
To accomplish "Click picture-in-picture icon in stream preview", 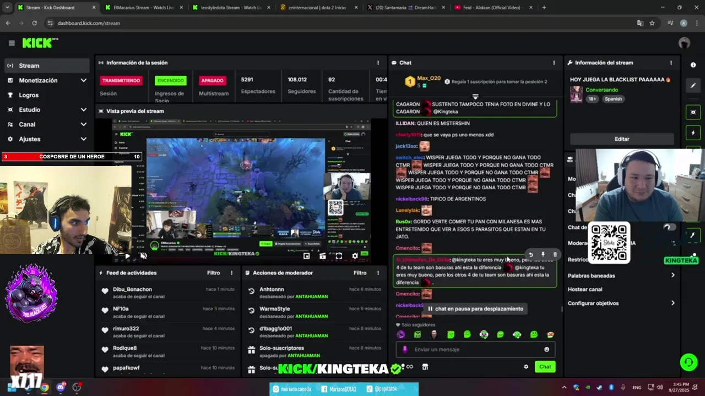I will click(307, 256).
